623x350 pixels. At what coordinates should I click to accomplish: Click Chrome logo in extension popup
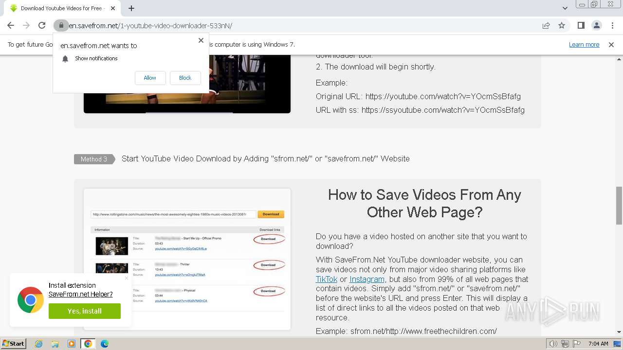click(31, 300)
